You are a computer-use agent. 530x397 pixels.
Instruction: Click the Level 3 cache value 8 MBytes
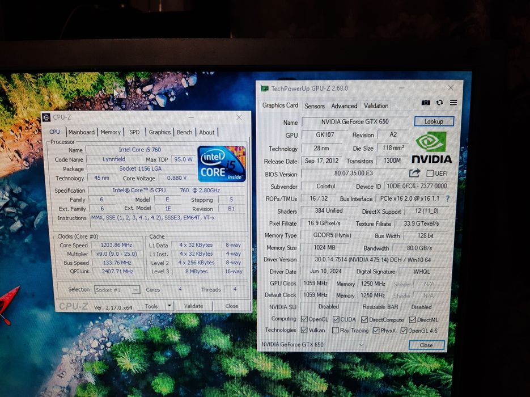coord(196,271)
